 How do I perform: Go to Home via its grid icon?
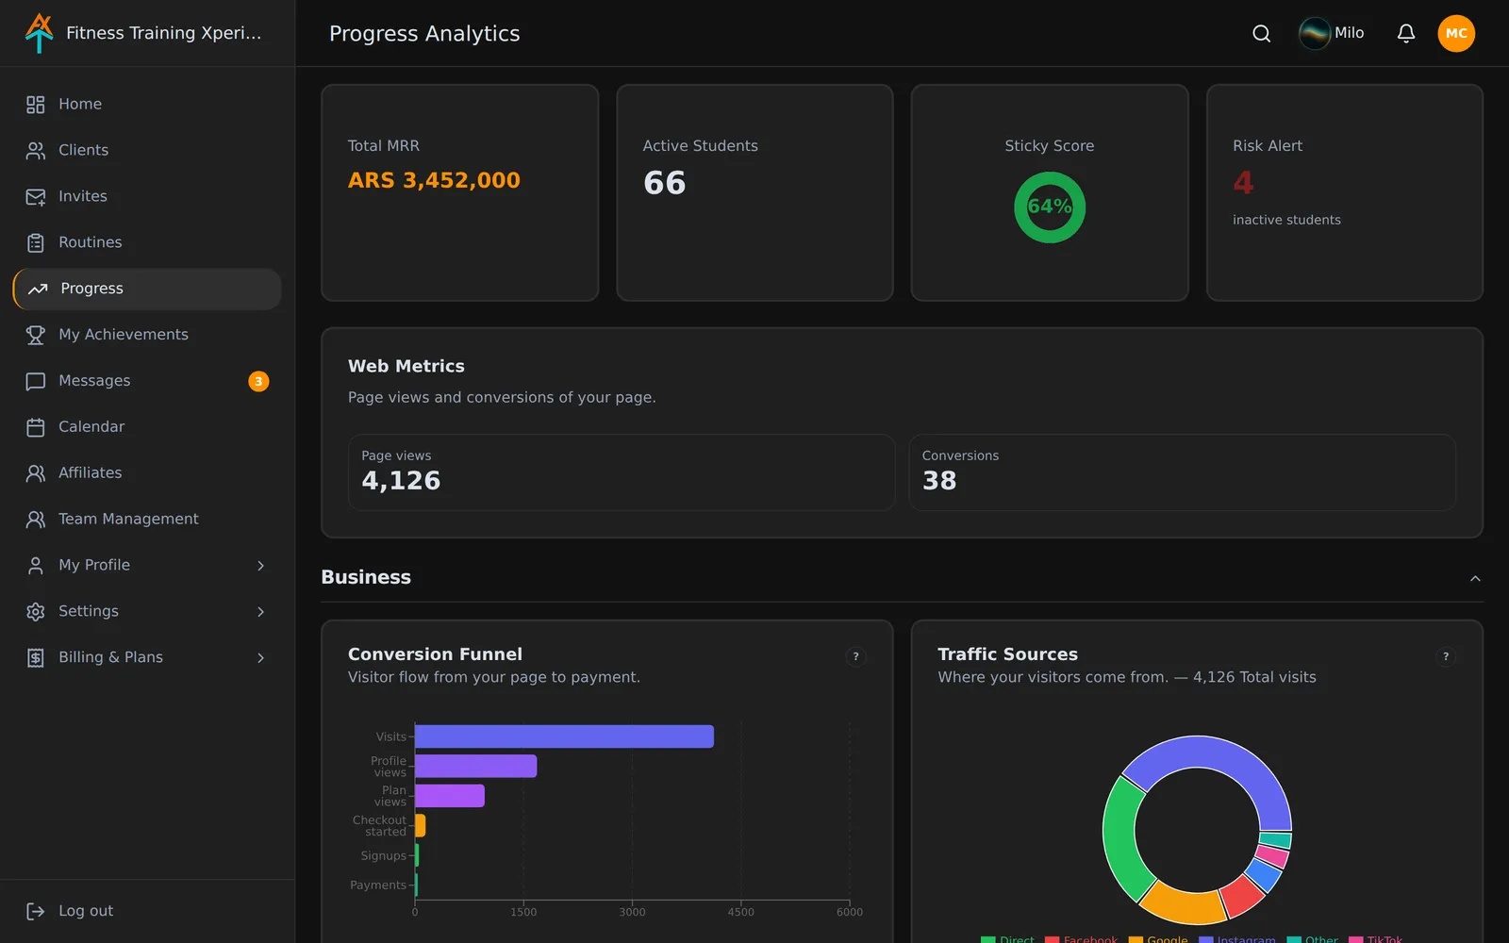[x=36, y=105]
